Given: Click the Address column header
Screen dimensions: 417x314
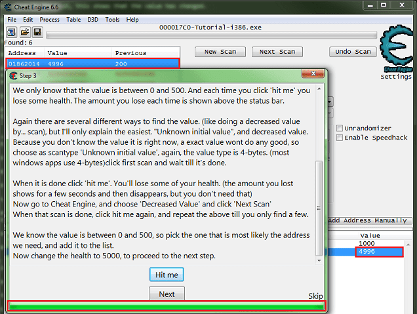Looking at the screenshot, I should [x=22, y=53].
